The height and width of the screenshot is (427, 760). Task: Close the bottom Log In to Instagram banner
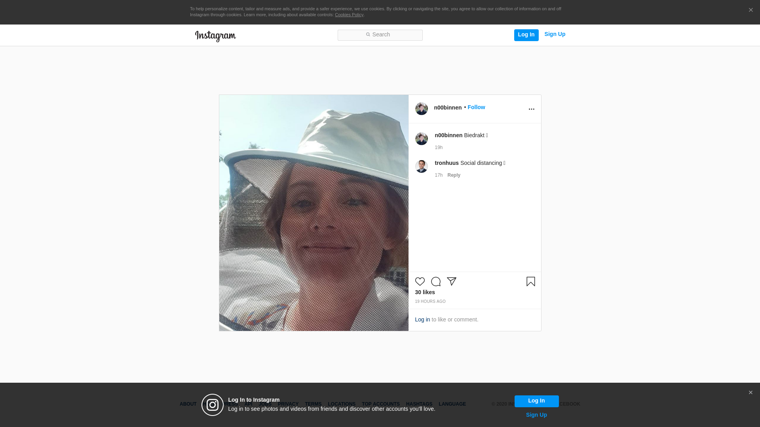750,393
